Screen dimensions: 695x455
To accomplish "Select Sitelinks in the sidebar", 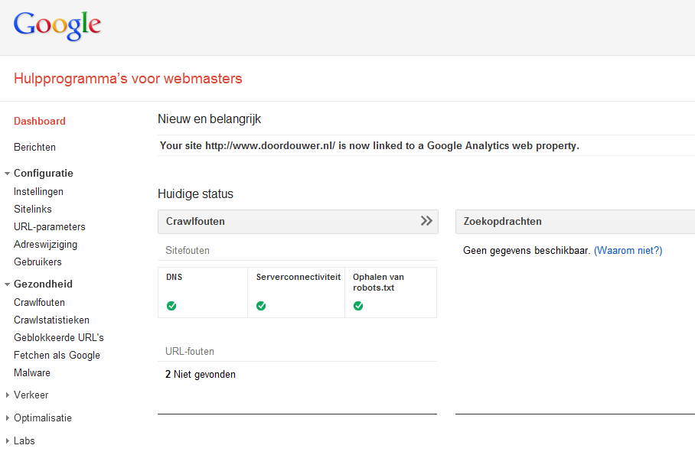I will click(x=33, y=209).
